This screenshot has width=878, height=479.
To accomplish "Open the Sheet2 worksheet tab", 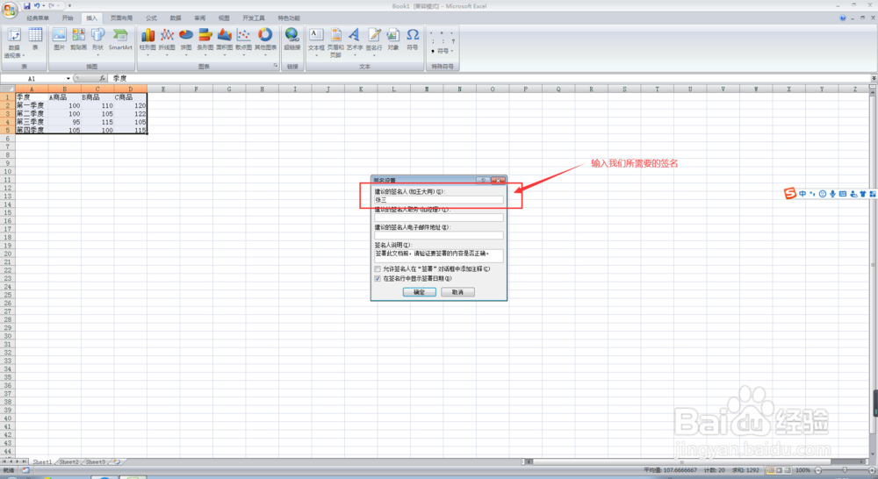I will [x=68, y=461].
